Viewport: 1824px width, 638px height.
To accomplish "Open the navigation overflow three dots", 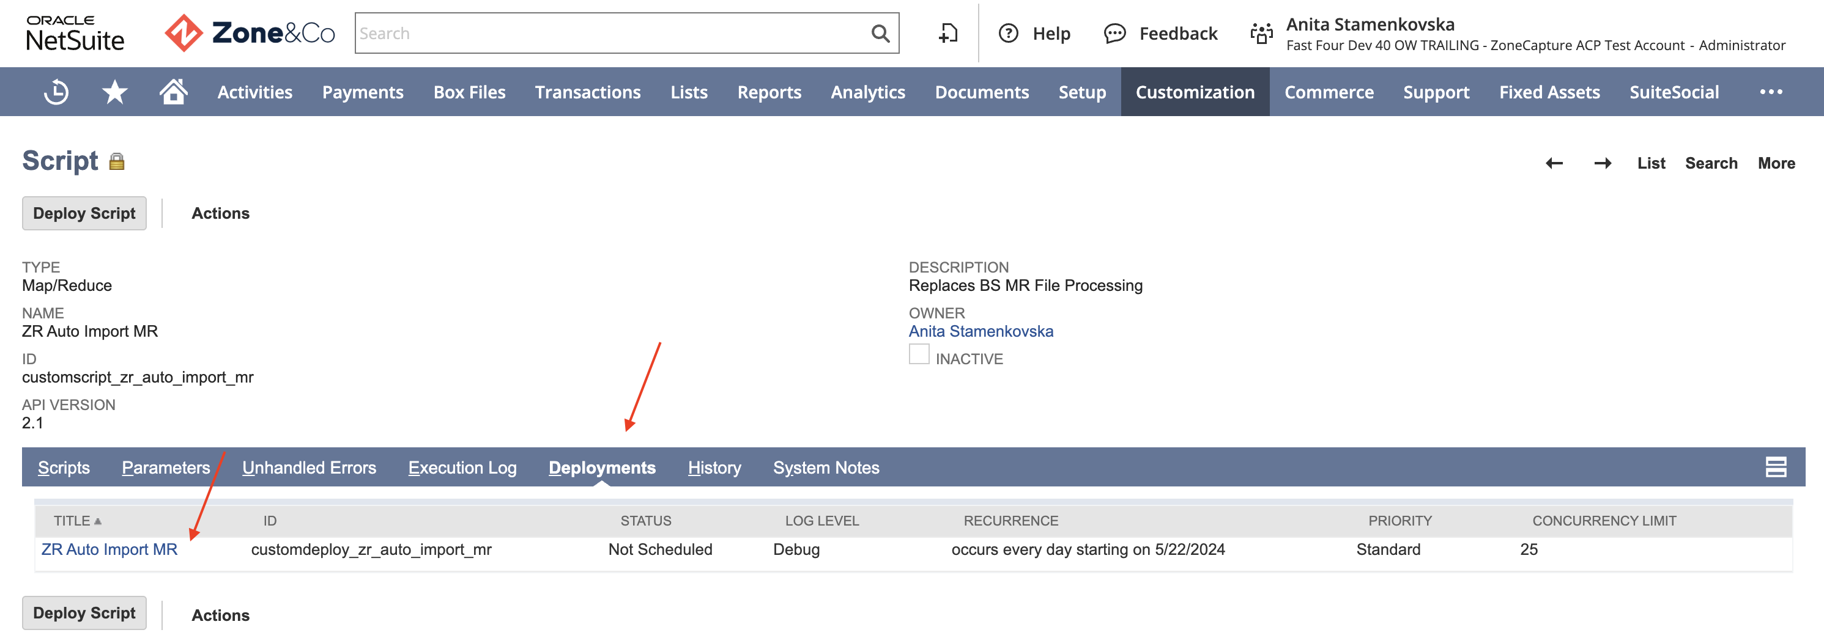I will [x=1771, y=92].
